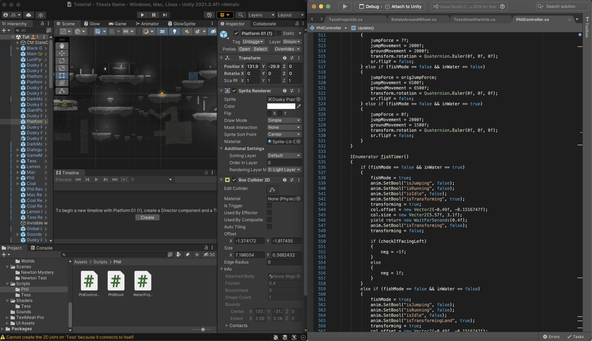This screenshot has width=592, height=341.
Task: Enable the Is Trigger checkbox
Action: pos(269,206)
